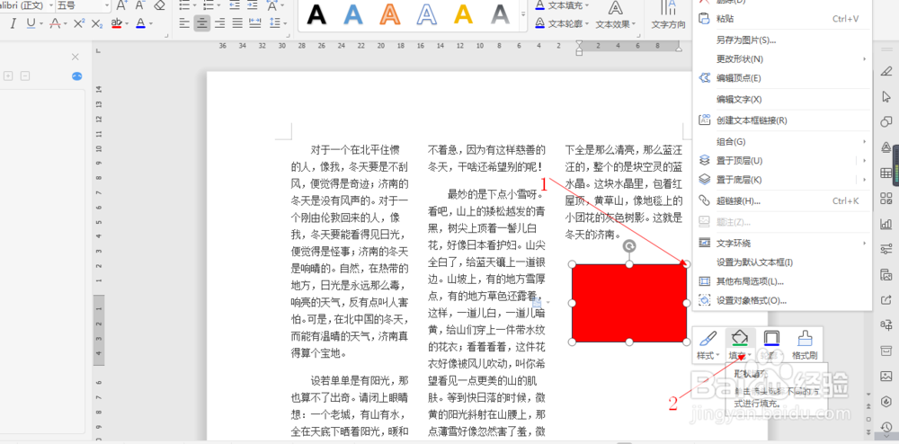This screenshot has width=899, height=444.
Task: Open highlight color dropdown arrow
Action: [x=128, y=23]
